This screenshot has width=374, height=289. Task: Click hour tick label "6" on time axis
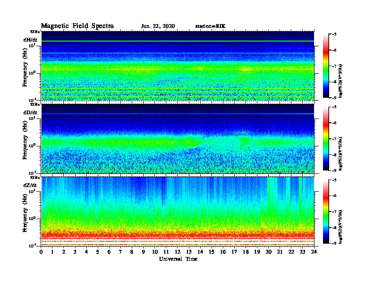[109, 252]
